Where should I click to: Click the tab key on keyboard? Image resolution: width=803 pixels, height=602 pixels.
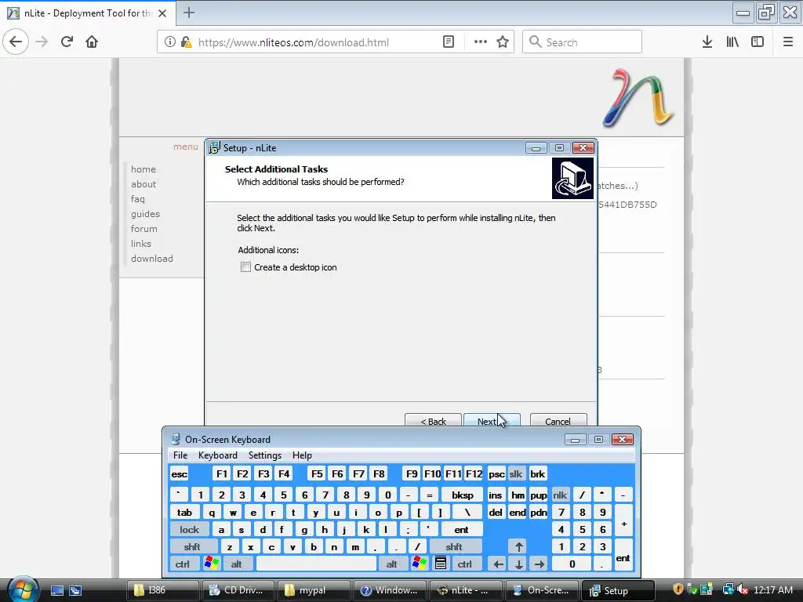(x=184, y=513)
